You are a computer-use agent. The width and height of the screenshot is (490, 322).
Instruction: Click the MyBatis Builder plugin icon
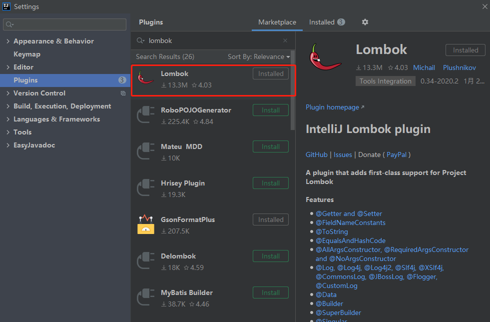146,297
